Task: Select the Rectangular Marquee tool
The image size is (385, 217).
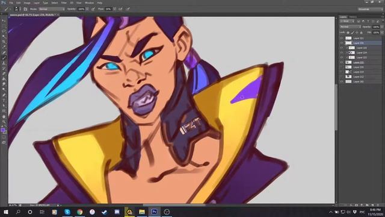Action: [x=4, y=26]
